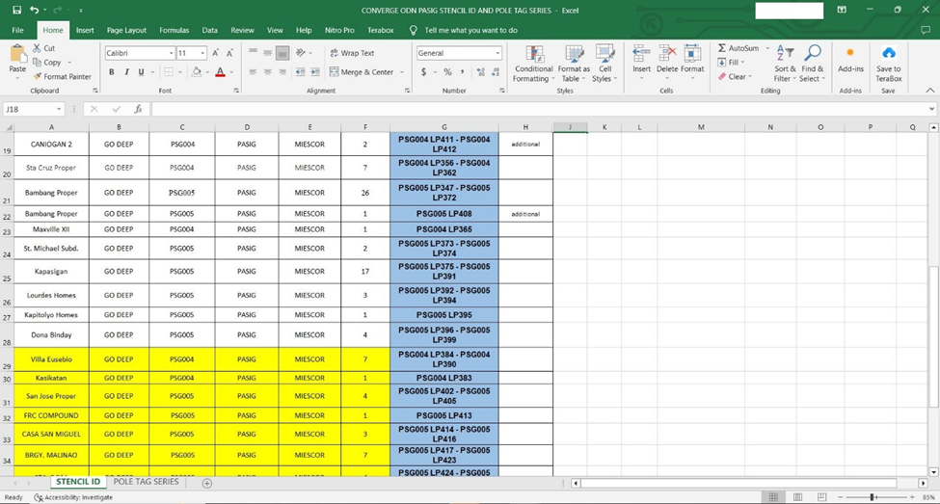
Task: Click the formula bar input
Action: (538, 109)
